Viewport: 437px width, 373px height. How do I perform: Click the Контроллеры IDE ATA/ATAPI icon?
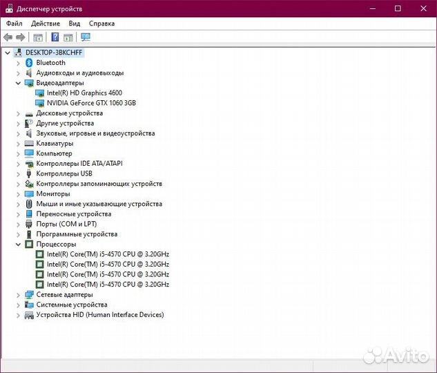tap(29, 164)
